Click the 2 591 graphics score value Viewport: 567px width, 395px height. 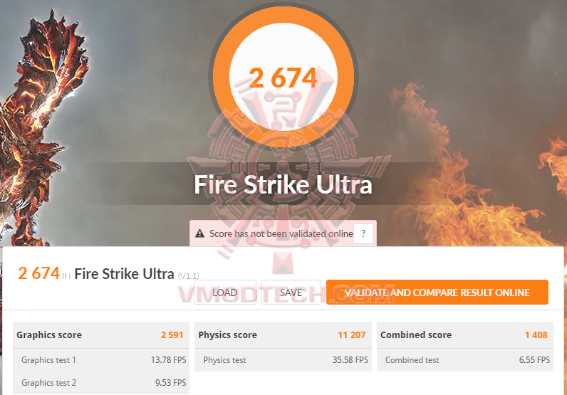pyautogui.click(x=172, y=335)
